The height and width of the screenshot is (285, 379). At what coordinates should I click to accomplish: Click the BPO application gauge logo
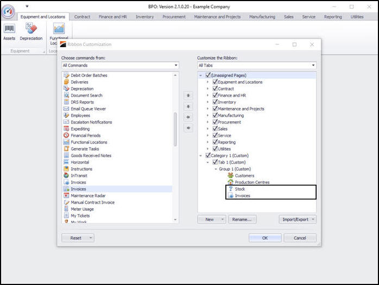[x=8, y=11]
